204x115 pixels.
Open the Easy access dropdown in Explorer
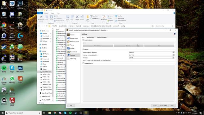point(95,19)
